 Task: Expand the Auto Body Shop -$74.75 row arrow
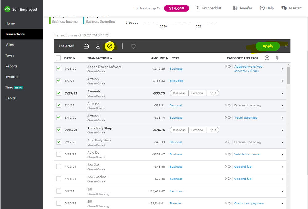click(x=282, y=130)
